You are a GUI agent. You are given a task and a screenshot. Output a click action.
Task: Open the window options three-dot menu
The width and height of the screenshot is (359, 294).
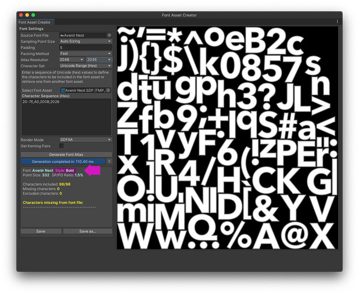coord(337,22)
